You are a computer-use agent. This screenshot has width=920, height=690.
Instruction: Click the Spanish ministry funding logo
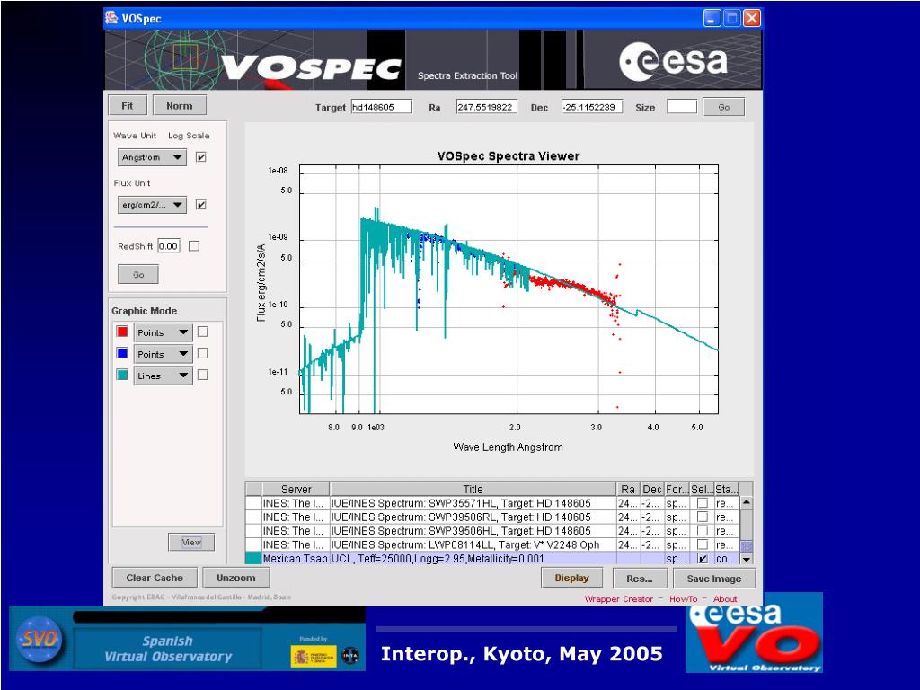314,657
